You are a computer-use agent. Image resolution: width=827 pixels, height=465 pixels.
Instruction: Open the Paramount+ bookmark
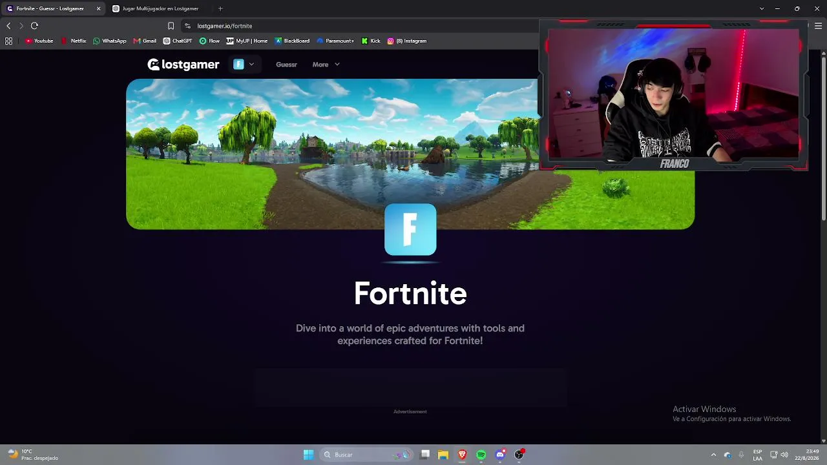[x=335, y=41]
